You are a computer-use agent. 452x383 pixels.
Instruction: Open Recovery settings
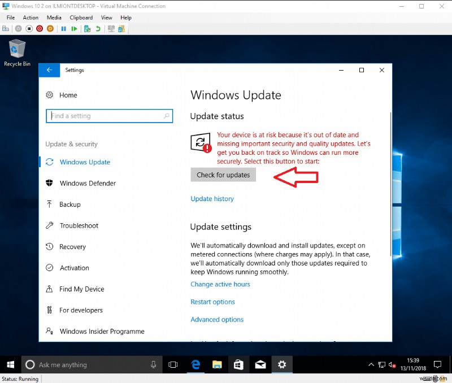(73, 247)
